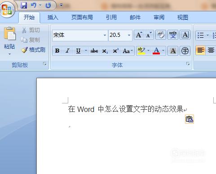Click the Office button logo
Screen dimensions: 216x174
coord(7,9)
